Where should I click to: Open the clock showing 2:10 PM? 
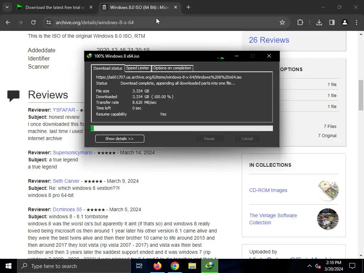333,266
